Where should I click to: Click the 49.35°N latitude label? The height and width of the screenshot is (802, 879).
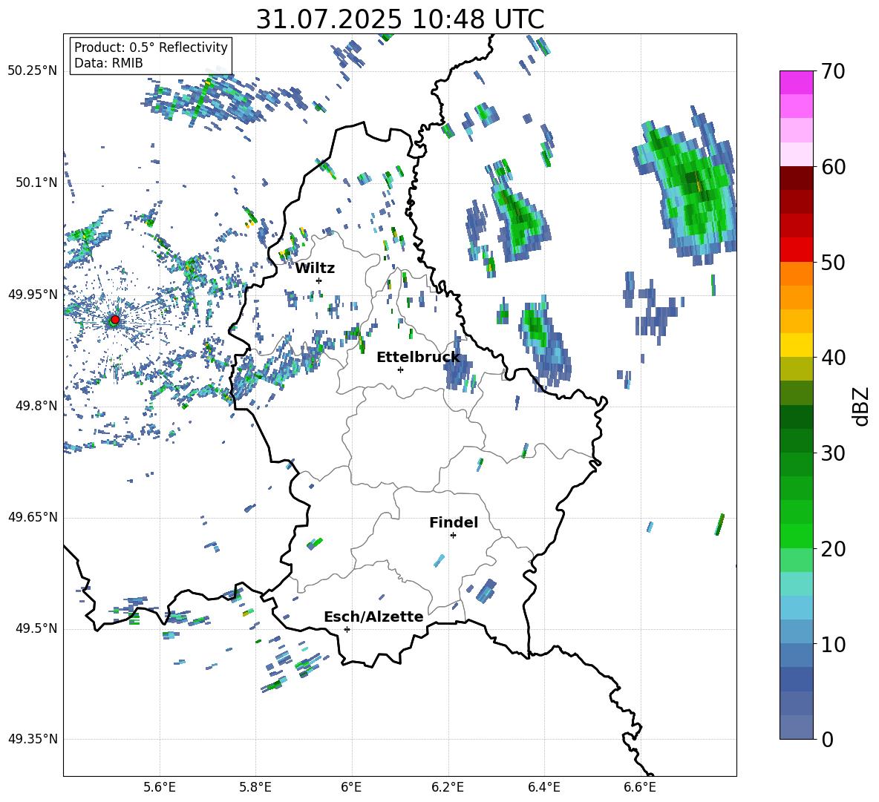coord(33,739)
